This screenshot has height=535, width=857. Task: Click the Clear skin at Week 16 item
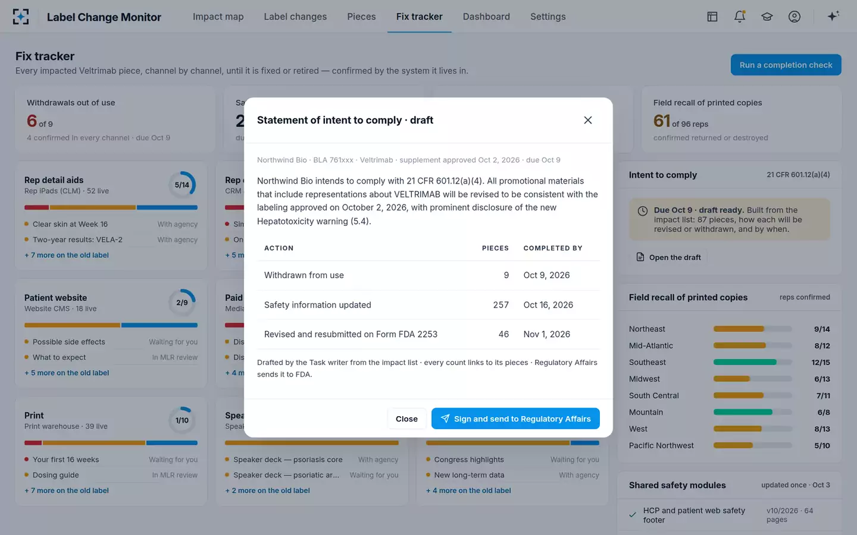pyautogui.click(x=70, y=224)
